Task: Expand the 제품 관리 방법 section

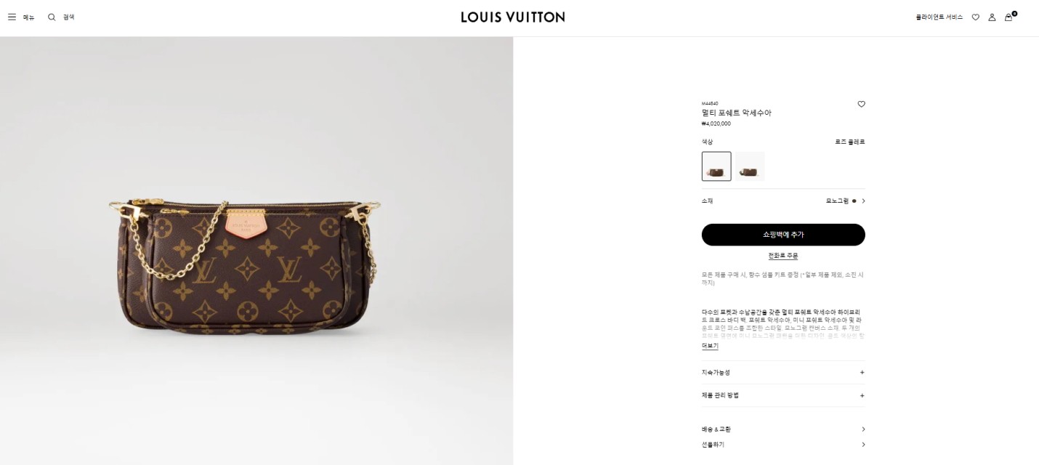Action: click(x=783, y=395)
